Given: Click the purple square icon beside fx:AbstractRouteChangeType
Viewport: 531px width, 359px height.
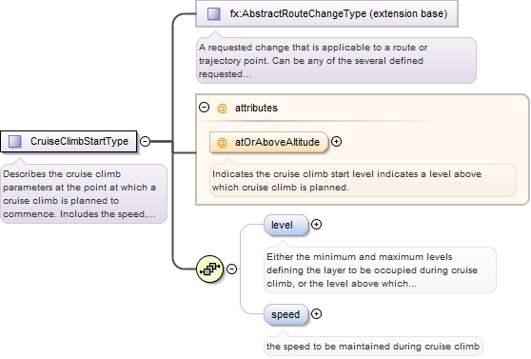Looking at the screenshot, I should pos(214,14).
